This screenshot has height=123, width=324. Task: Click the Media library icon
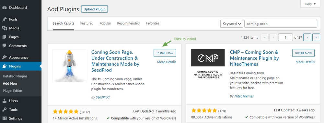coord(4,28)
